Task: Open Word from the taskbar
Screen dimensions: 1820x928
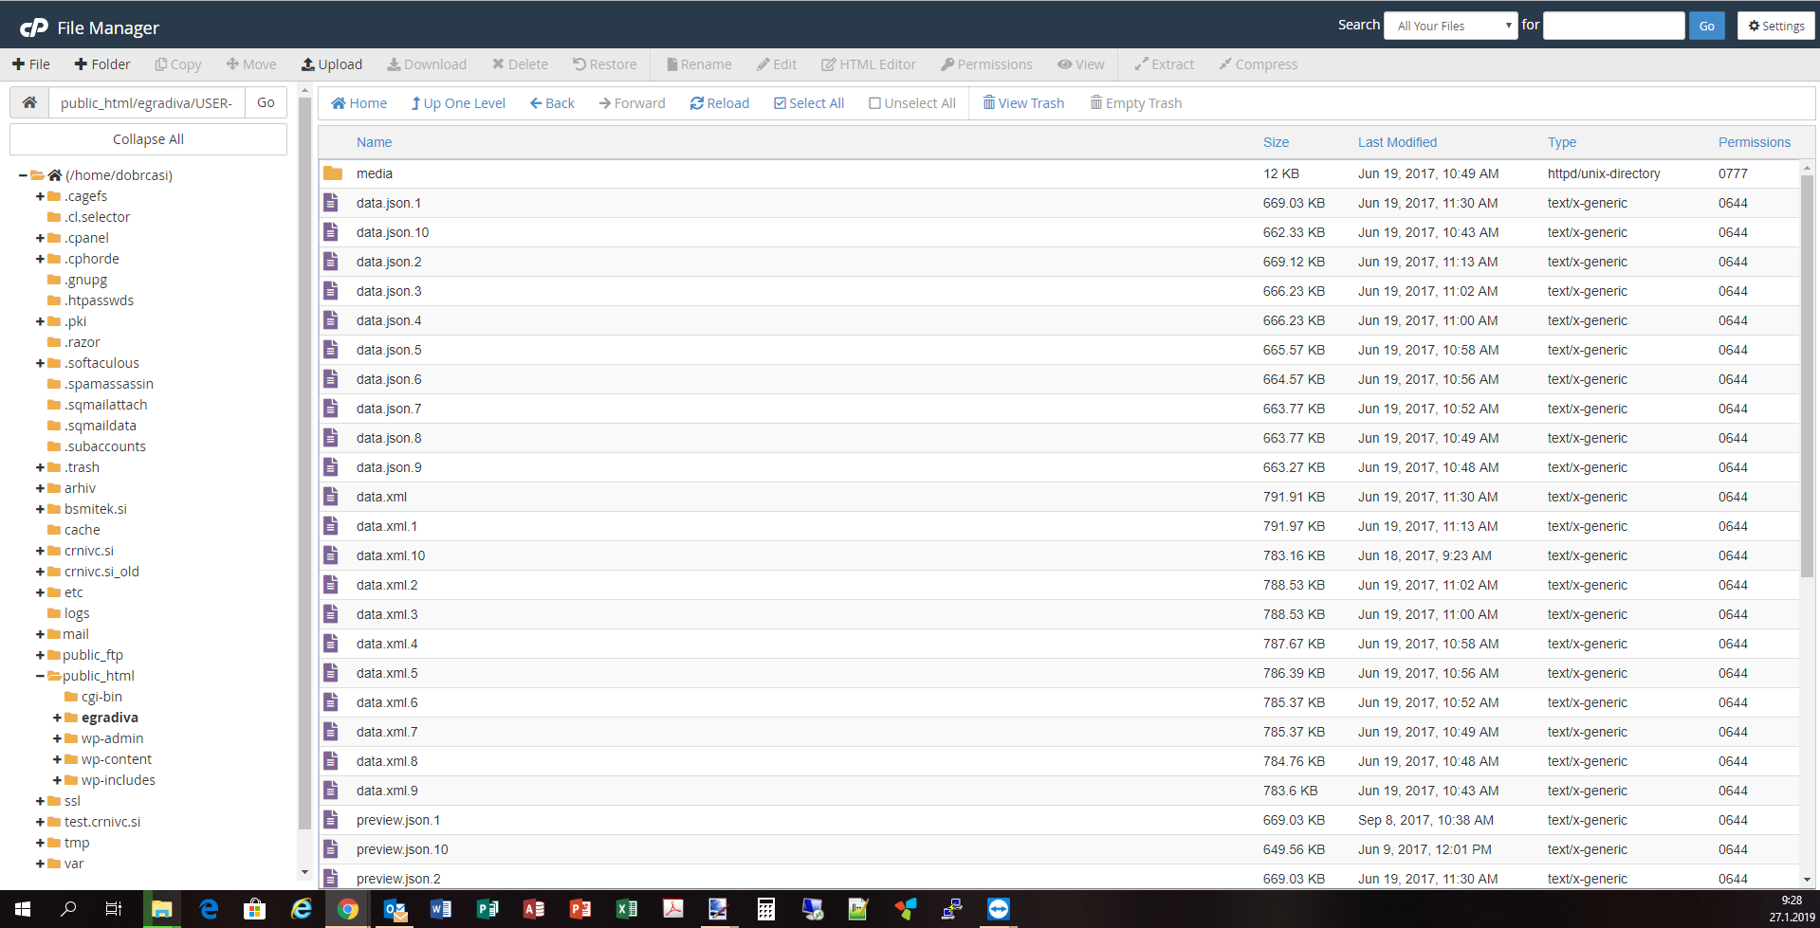Action: (441, 909)
